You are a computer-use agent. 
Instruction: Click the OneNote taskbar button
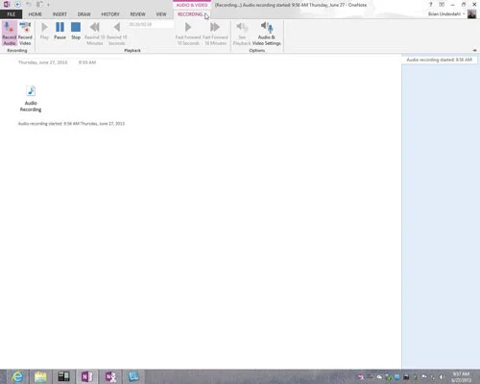(x=86, y=376)
